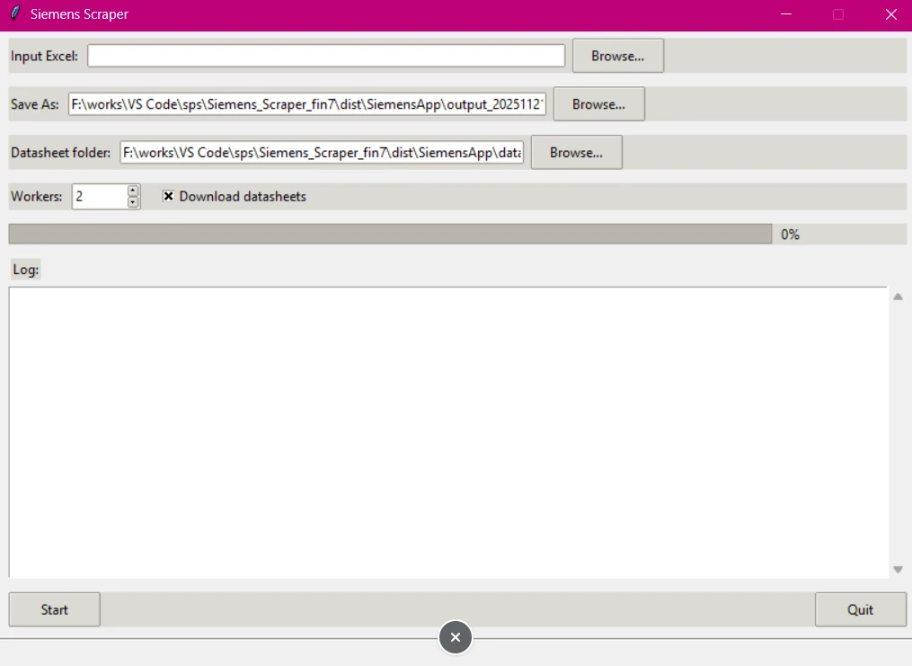Screen dimensions: 912x666
Task: Browse for the Input Excel file
Action: [x=617, y=56]
